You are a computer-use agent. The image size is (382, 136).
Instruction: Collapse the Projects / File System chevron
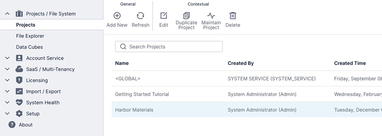7,14
